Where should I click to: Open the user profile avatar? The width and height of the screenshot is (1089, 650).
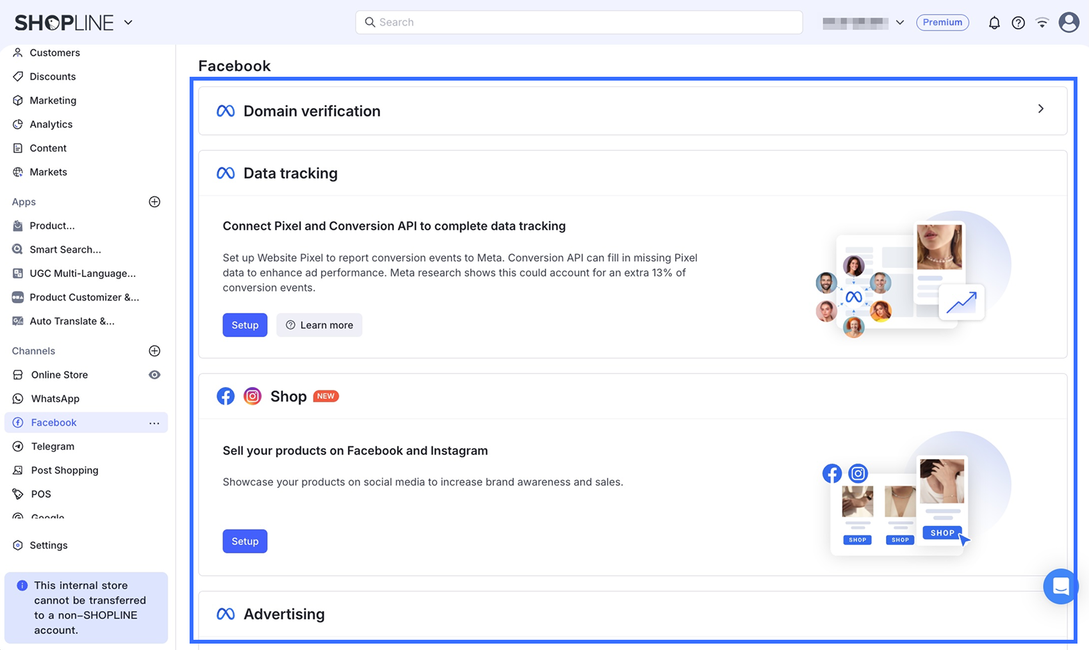1069,22
